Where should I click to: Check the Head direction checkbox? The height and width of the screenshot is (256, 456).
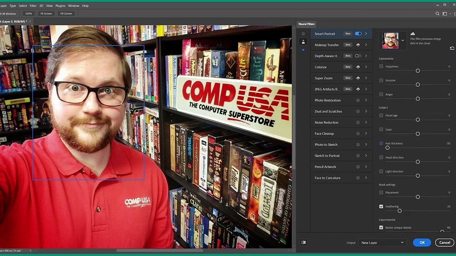(381, 158)
